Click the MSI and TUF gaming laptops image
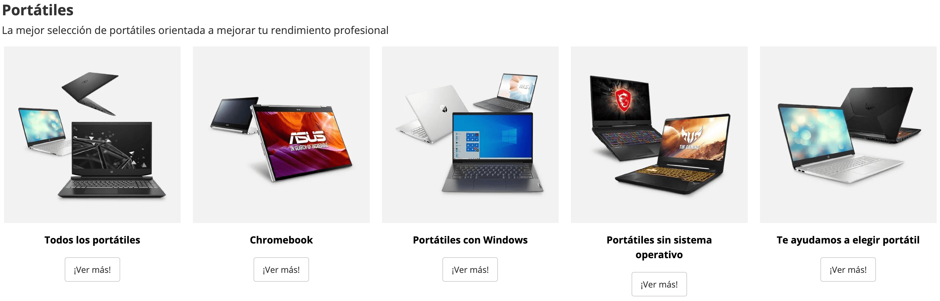Image resolution: width=940 pixels, height=301 pixels. click(659, 135)
